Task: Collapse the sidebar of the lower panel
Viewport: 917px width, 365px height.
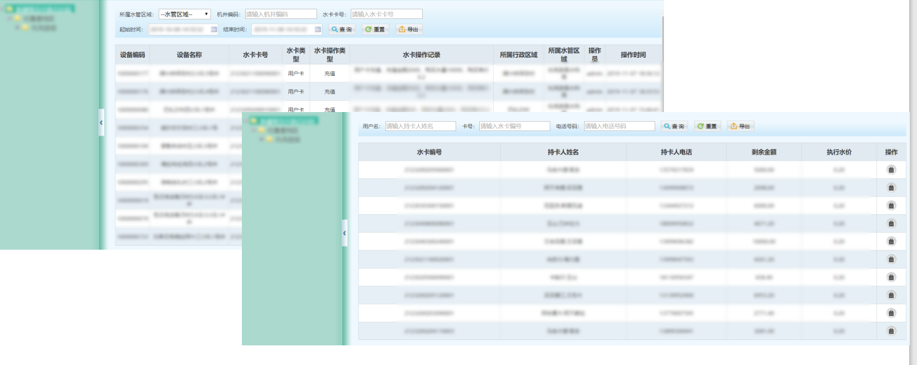Action: point(345,233)
